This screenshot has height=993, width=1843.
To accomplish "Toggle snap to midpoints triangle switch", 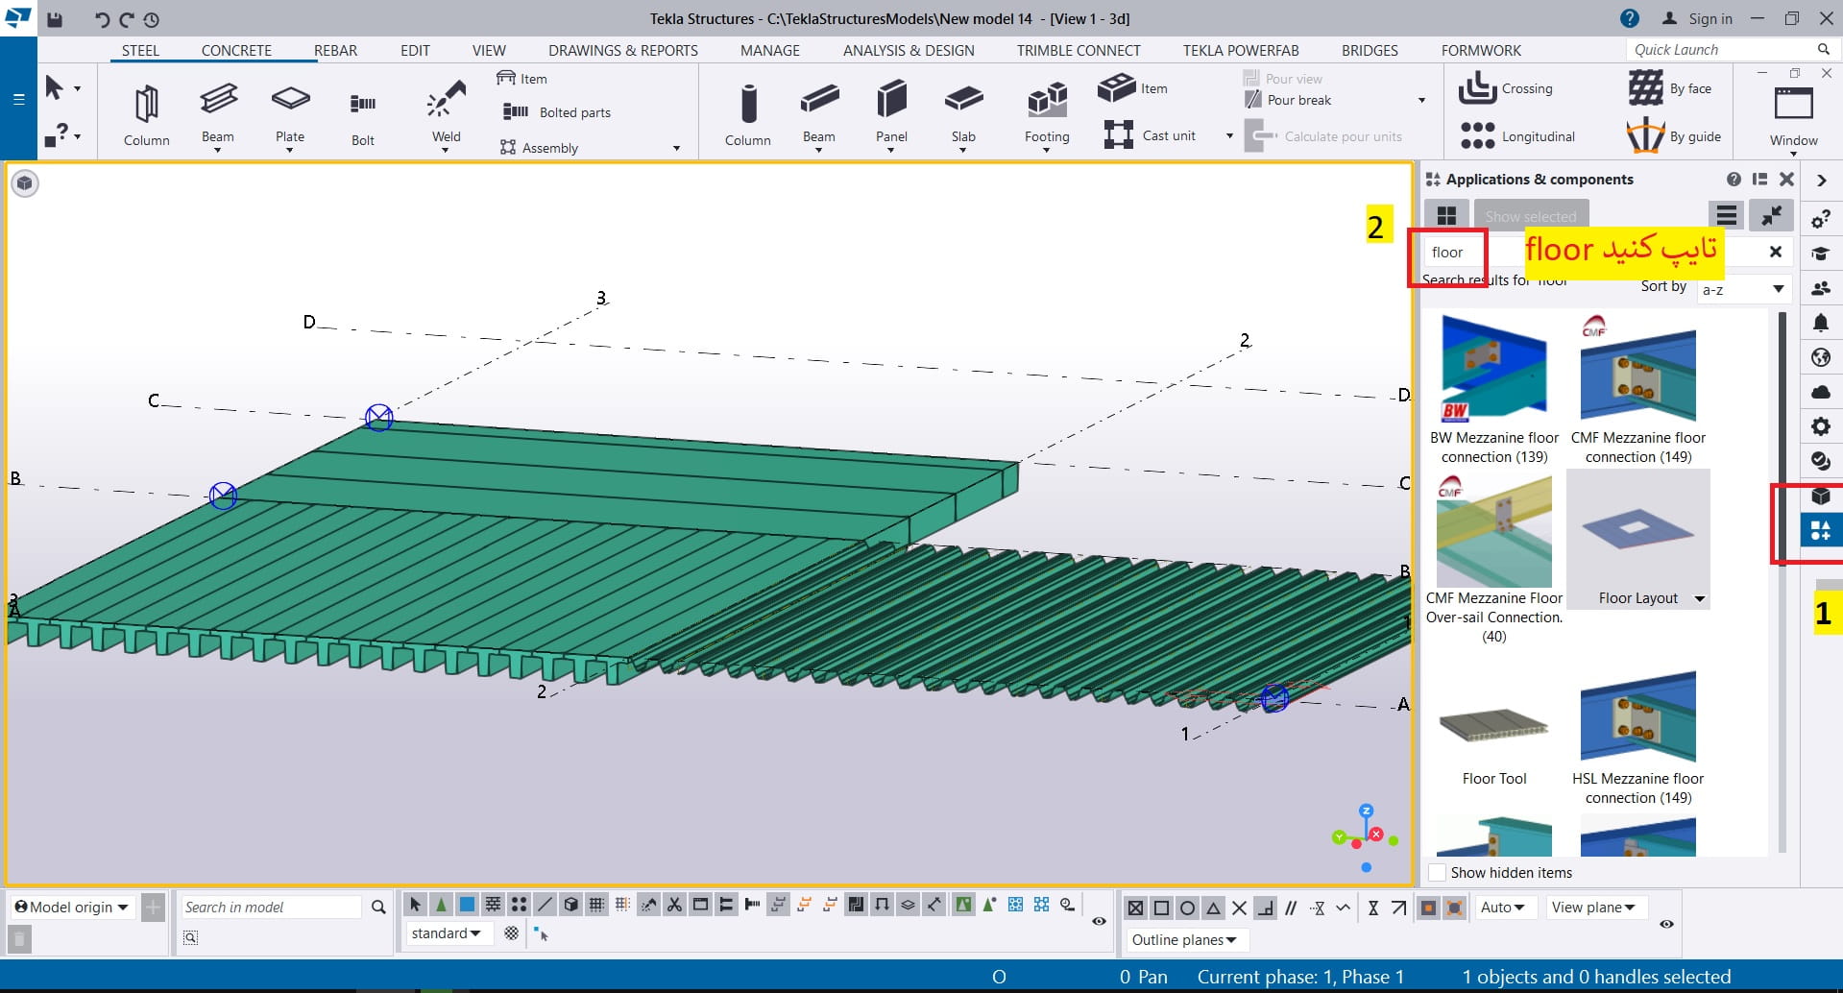I will coord(1213,908).
